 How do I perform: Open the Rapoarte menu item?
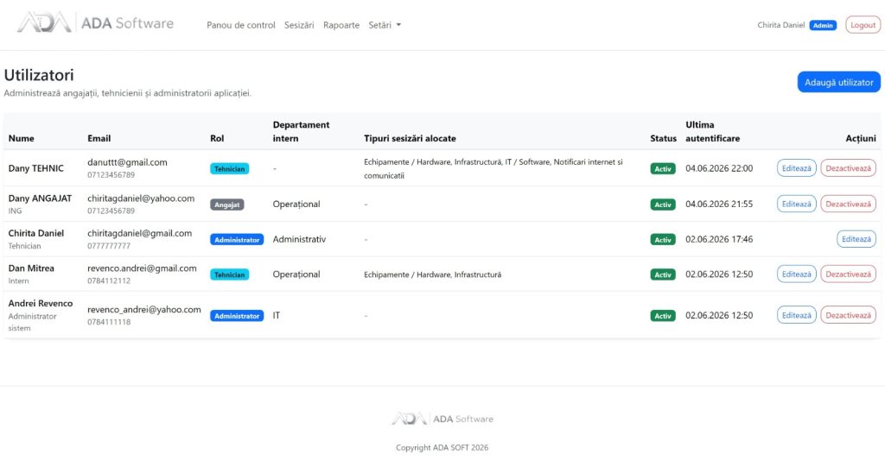pos(341,25)
